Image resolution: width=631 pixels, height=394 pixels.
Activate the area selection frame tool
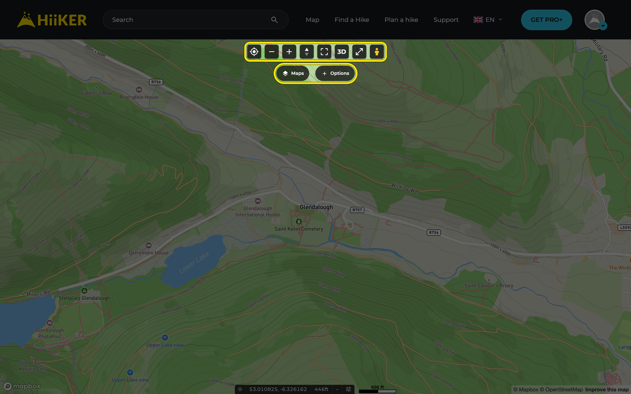(324, 52)
